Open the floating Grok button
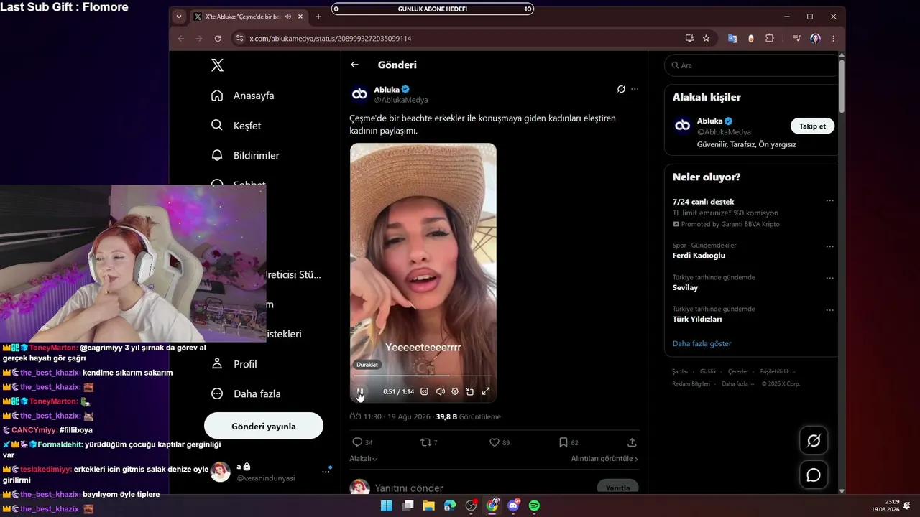 (814, 441)
